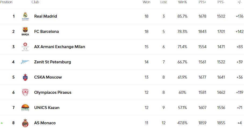Open the Real Madrid team link
The image size is (244, 128).
[46, 16]
